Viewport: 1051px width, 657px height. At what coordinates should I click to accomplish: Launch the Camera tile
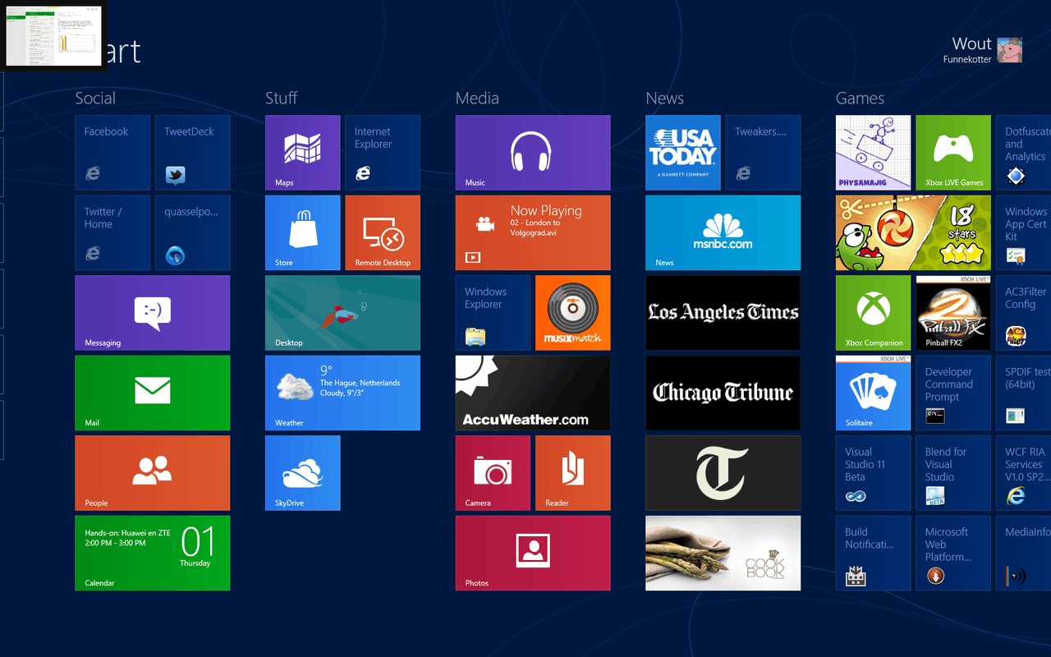click(x=493, y=473)
